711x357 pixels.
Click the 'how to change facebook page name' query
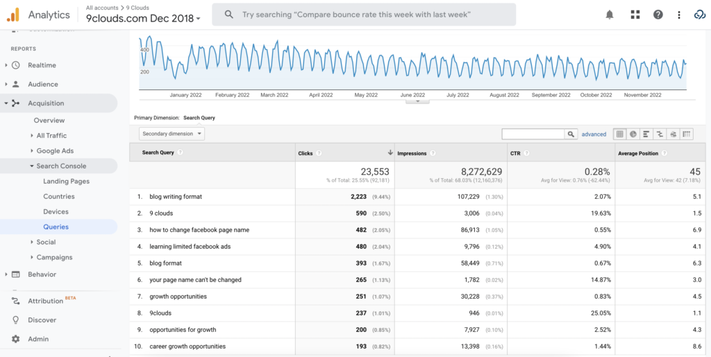point(199,230)
